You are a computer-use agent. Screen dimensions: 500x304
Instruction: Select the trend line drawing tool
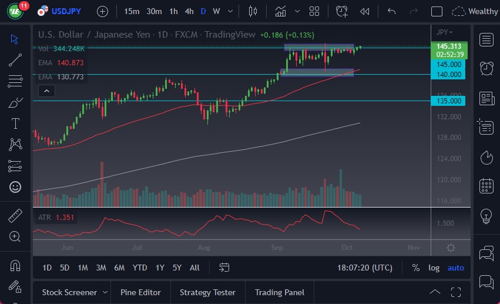pyautogui.click(x=16, y=59)
